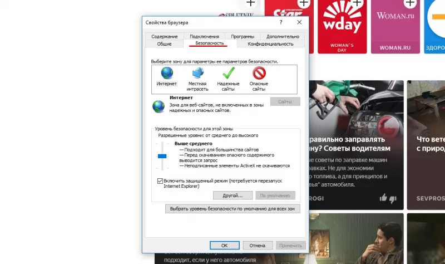Image resolution: width=445 pixels, height=264 pixels.
Task: Open article headline about заправлять машину
Action: pos(350,144)
